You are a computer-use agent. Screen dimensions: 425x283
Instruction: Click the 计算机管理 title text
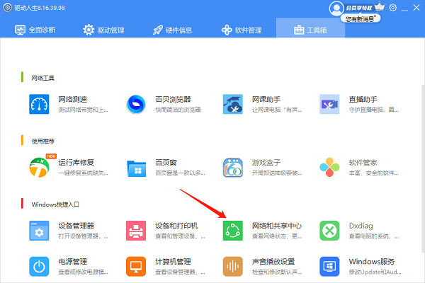(x=173, y=261)
